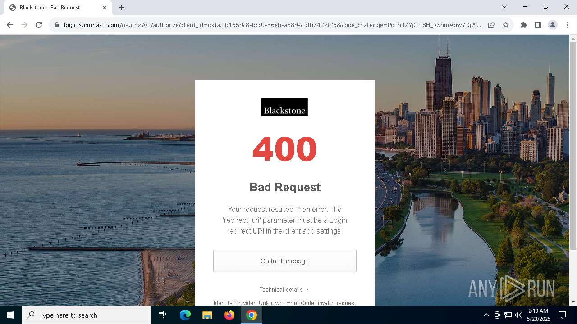The height and width of the screenshot is (324, 577).
Task: Reload the current page
Action: [39, 25]
